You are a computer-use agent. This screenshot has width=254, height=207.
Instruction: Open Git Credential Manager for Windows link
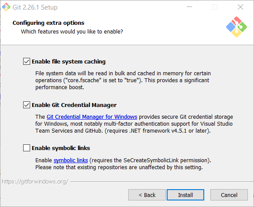tap(92, 117)
